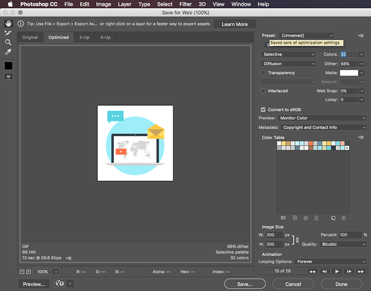Image resolution: width=371 pixels, height=291 pixels.
Task: Open the Matte color dropdown arrow
Action: (x=362, y=73)
